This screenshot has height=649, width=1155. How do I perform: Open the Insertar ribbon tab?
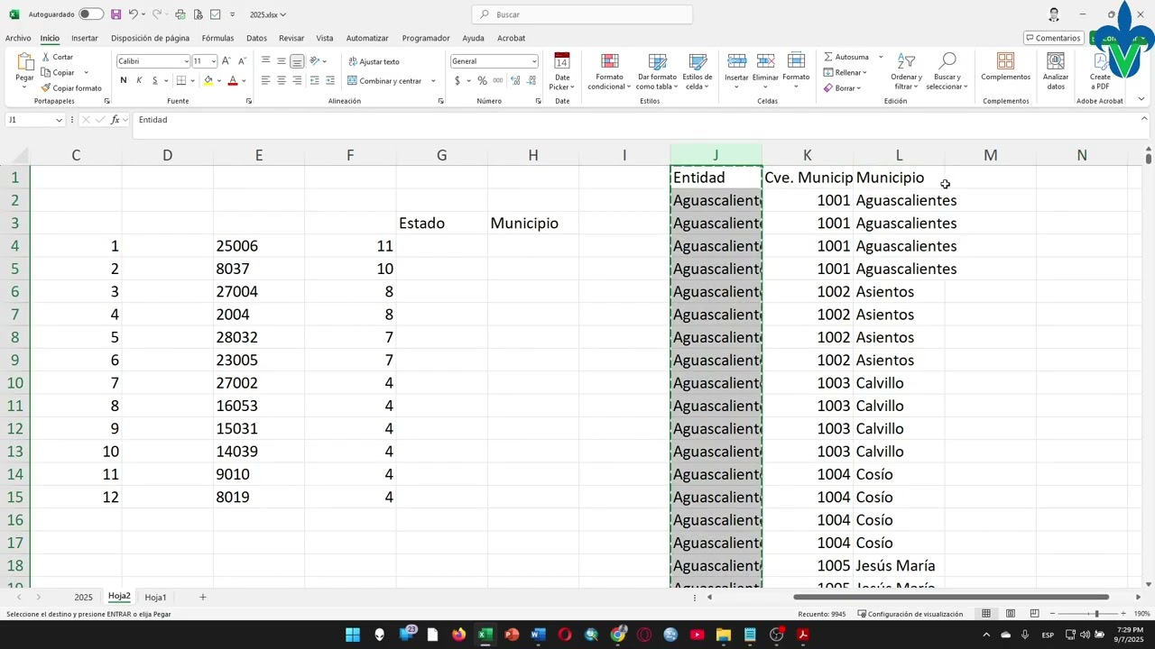[85, 38]
